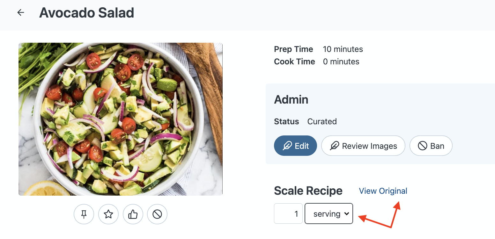Click the Ban button in Admin
This screenshot has width=495, height=239.
431,146
